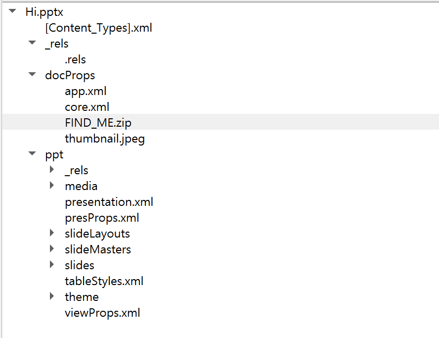The image size is (439, 338).
Task: Collapse the docProps folder arrow
Action: pyautogui.click(x=32, y=75)
